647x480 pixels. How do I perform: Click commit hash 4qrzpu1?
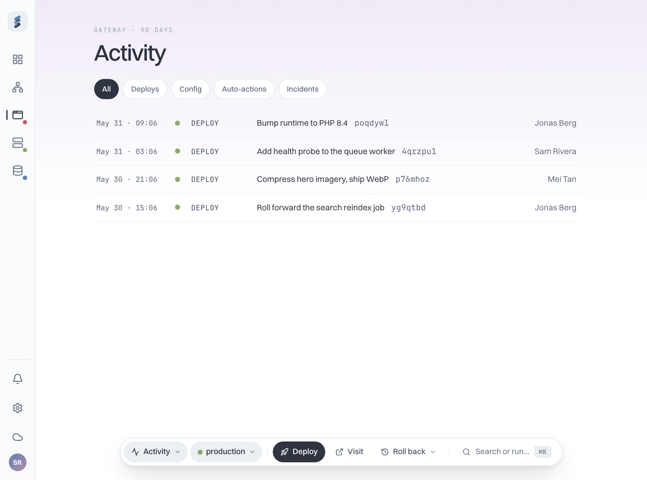click(x=419, y=152)
